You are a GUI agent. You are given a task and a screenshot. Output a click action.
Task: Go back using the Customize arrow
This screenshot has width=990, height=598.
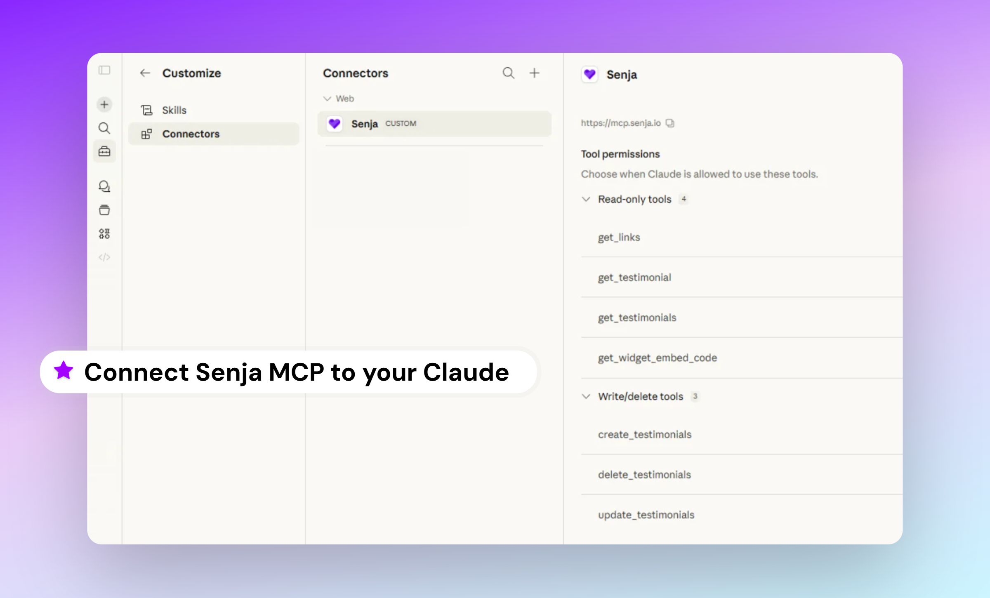pyautogui.click(x=145, y=73)
